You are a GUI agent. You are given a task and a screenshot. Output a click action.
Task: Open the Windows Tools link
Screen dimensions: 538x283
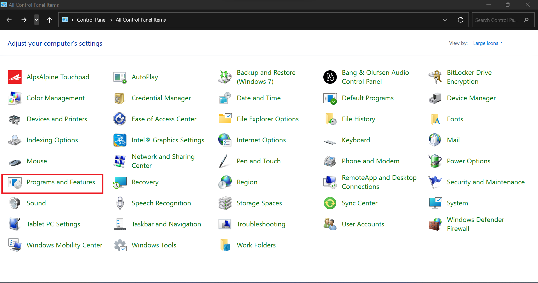pos(154,245)
